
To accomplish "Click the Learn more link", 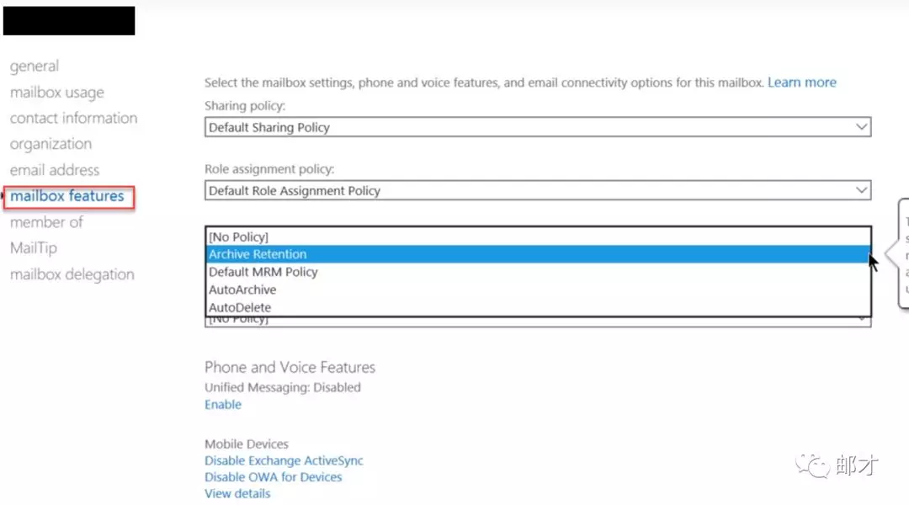I will click(801, 82).
